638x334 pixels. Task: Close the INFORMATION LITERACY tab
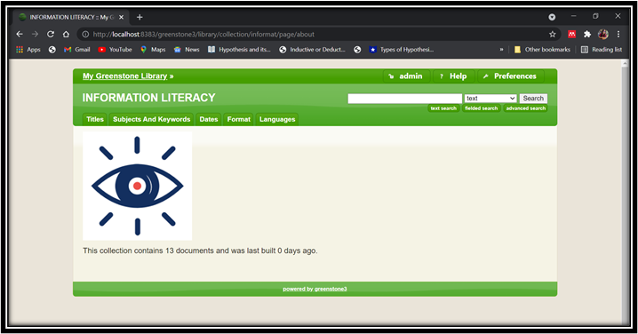(x=121, y=17)
